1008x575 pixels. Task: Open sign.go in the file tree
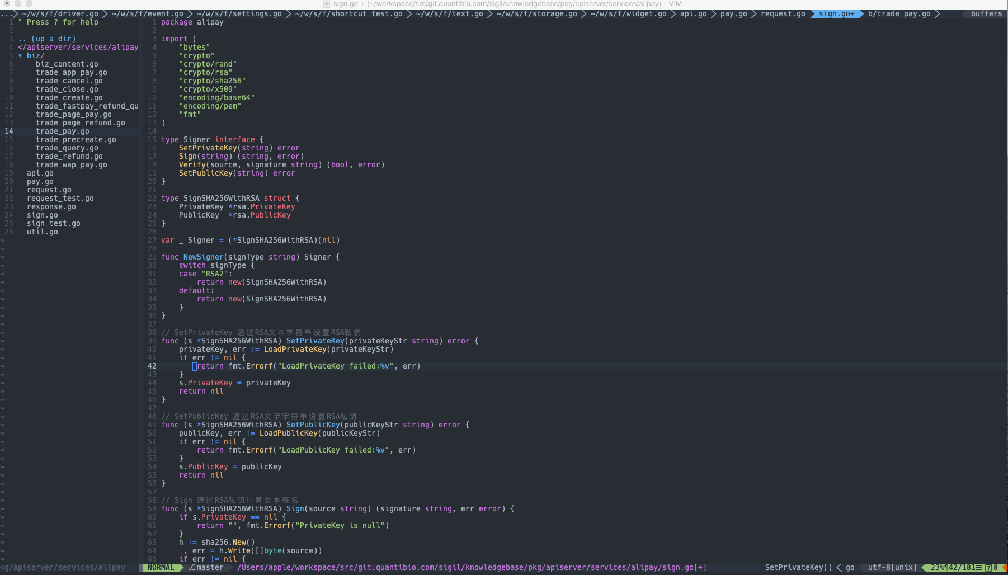(43, 215)
